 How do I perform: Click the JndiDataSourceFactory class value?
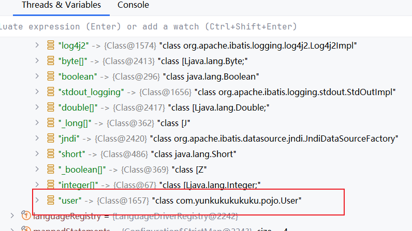pos(274,138)
